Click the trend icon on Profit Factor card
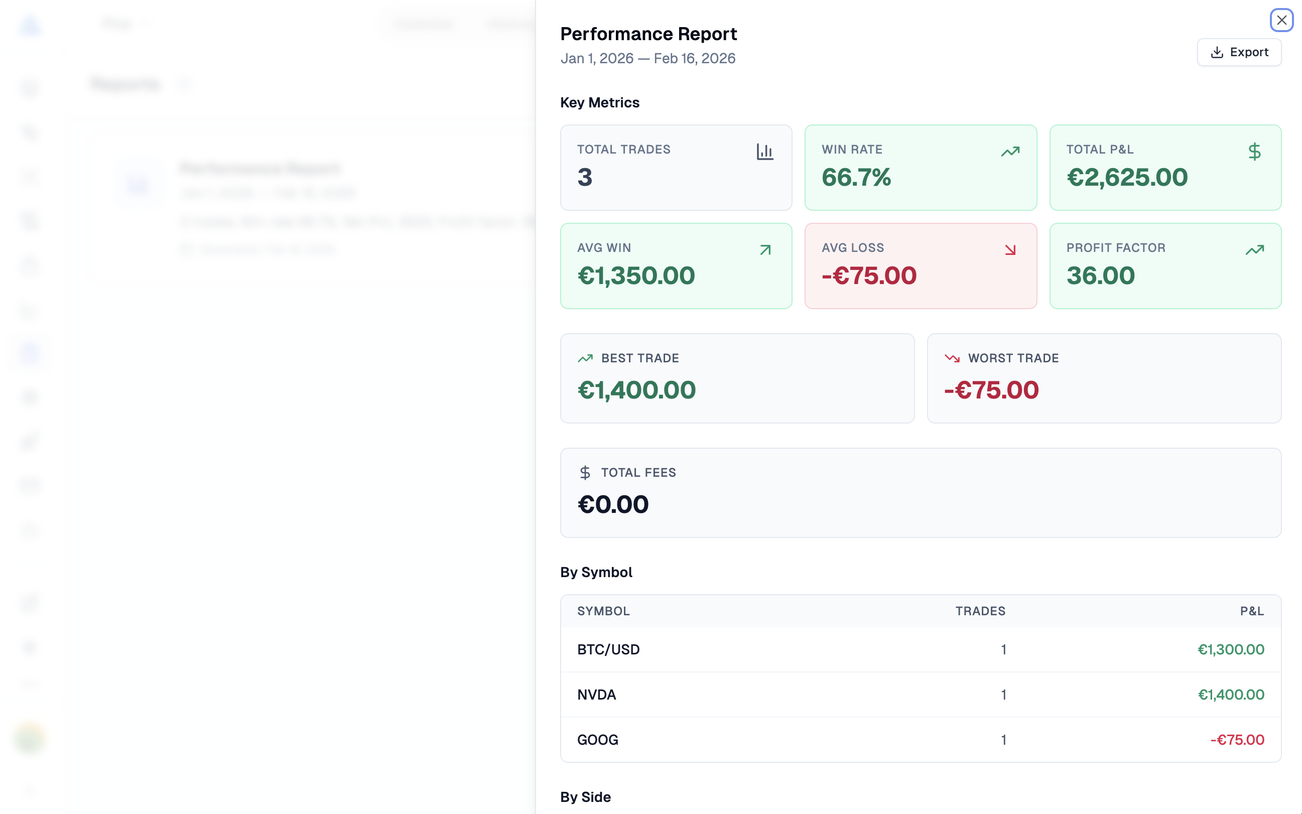Image resolution: width=1302 pixels, height=814 pixels. coord(1255,250)
